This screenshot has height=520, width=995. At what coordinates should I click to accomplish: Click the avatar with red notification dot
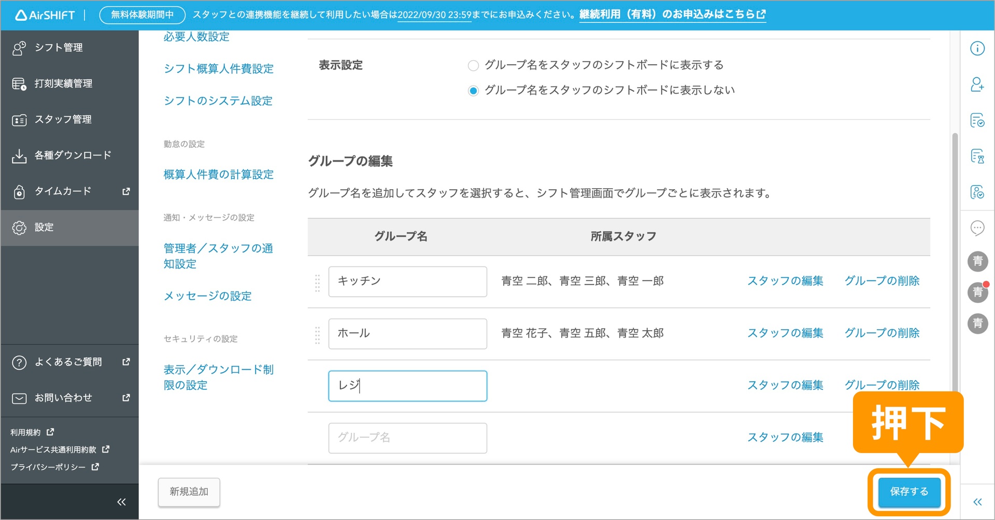977,292
